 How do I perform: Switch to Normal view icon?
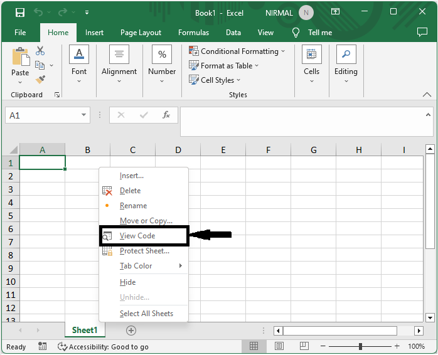tap(254, 346)
